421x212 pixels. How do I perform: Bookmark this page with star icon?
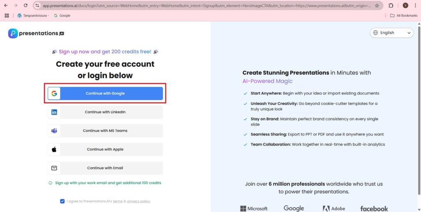(377, 5)
